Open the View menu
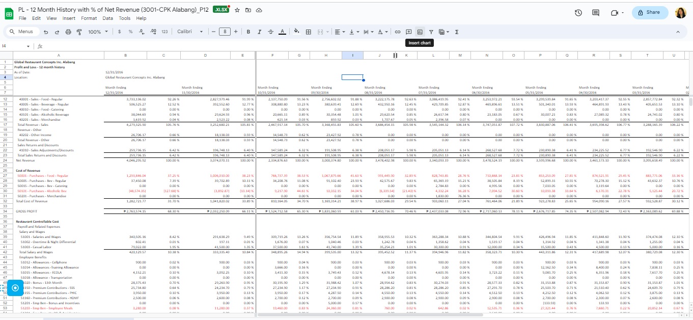 click(x=51, y=18)
